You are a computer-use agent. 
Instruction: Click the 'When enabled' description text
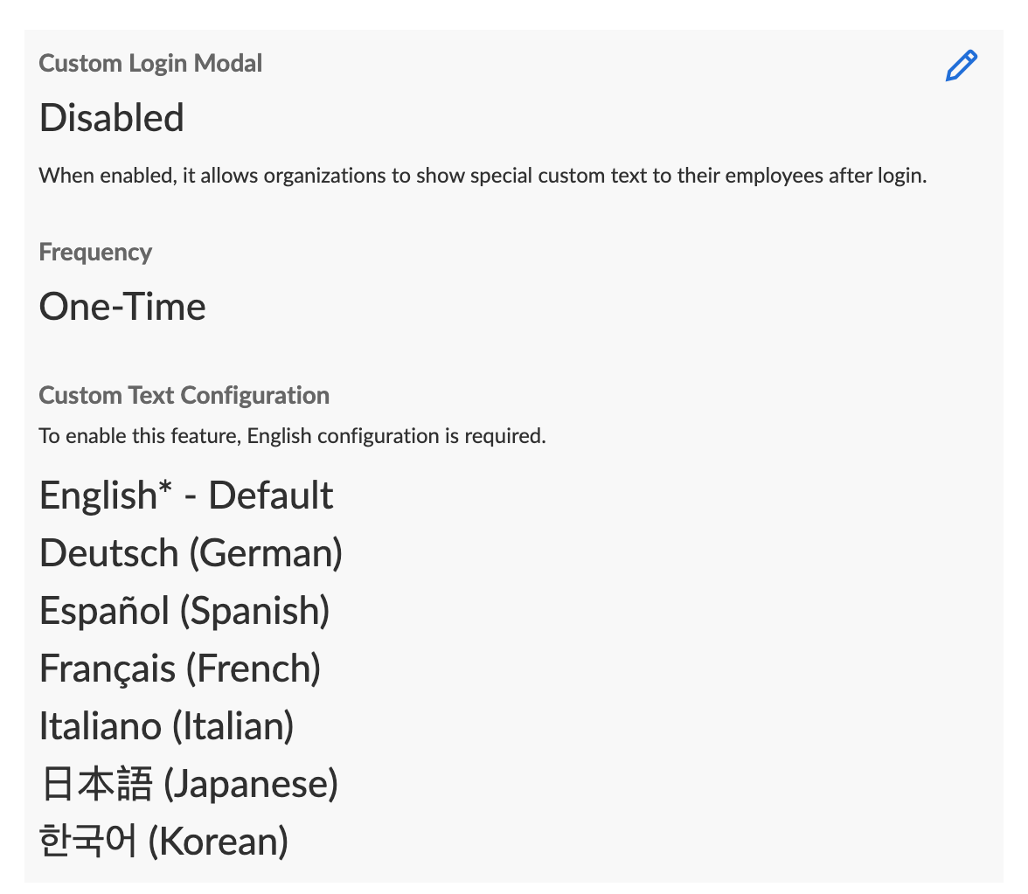(x=482, y=176)
